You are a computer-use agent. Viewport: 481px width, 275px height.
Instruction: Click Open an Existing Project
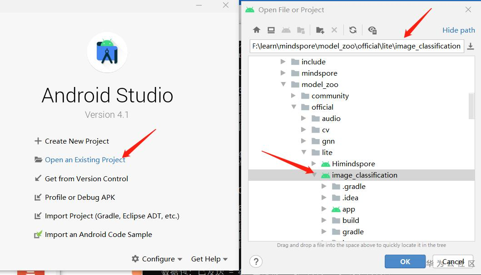coord(85,159)
